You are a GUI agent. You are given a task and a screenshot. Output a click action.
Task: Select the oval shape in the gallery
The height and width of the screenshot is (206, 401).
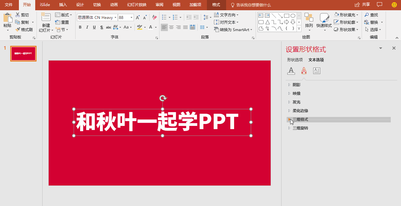point(293,15)
